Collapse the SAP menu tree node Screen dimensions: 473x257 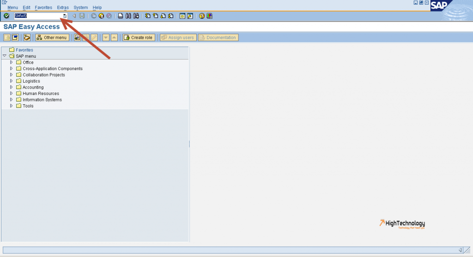5,56
